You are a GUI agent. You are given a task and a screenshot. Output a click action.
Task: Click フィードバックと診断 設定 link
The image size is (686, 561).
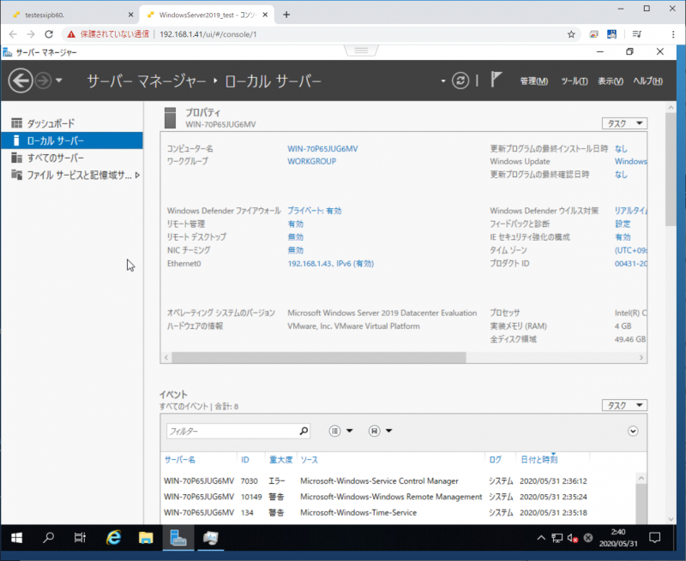[x=623, y=224]
